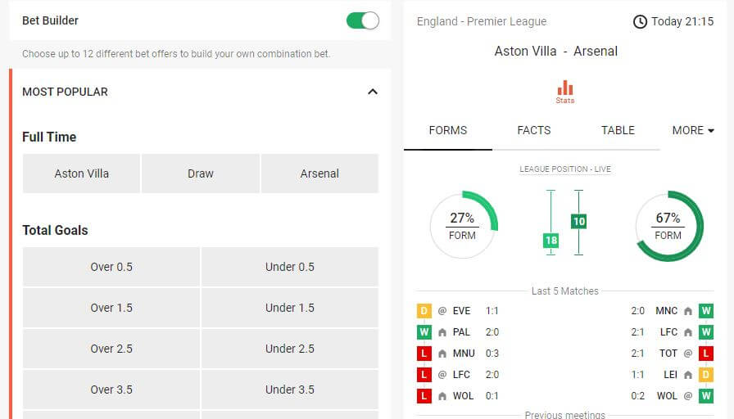Bet on Aston Villa full time
The image size is (734, 419).
coord(81,173)
